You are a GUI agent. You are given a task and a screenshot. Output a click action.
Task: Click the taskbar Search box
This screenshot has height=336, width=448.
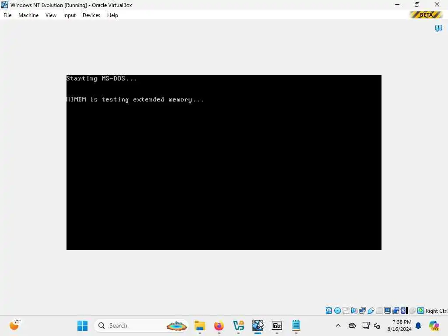(141, 325)
